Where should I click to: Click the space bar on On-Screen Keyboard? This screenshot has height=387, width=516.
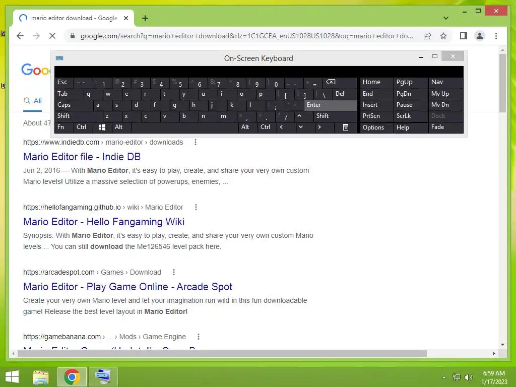(x=184, y=127)
